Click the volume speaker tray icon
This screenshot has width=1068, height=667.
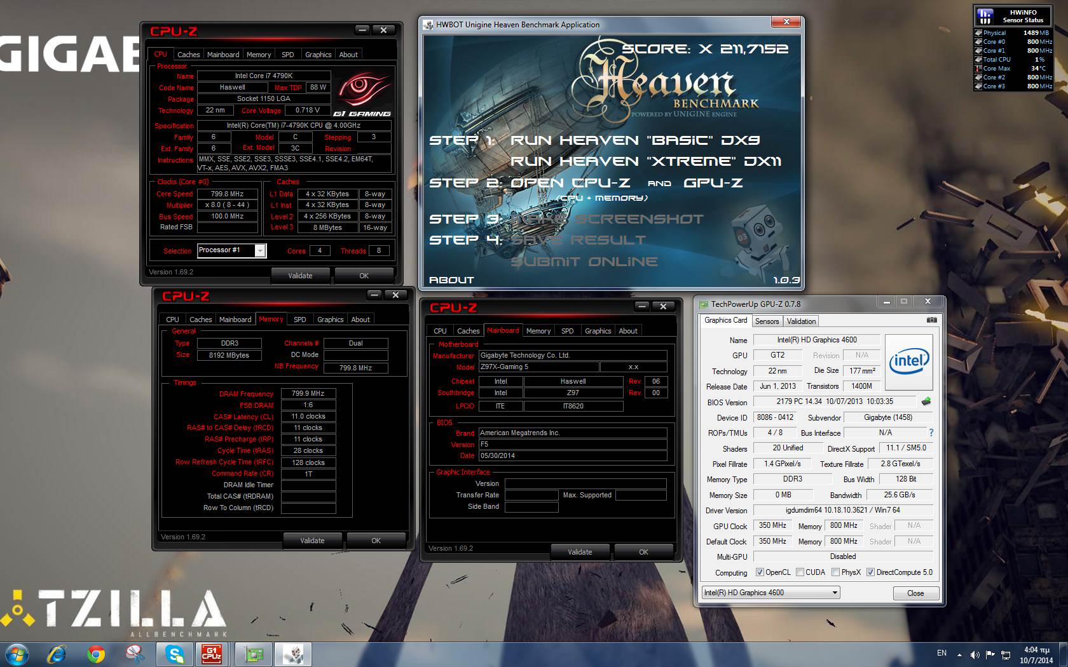(975, 654)
